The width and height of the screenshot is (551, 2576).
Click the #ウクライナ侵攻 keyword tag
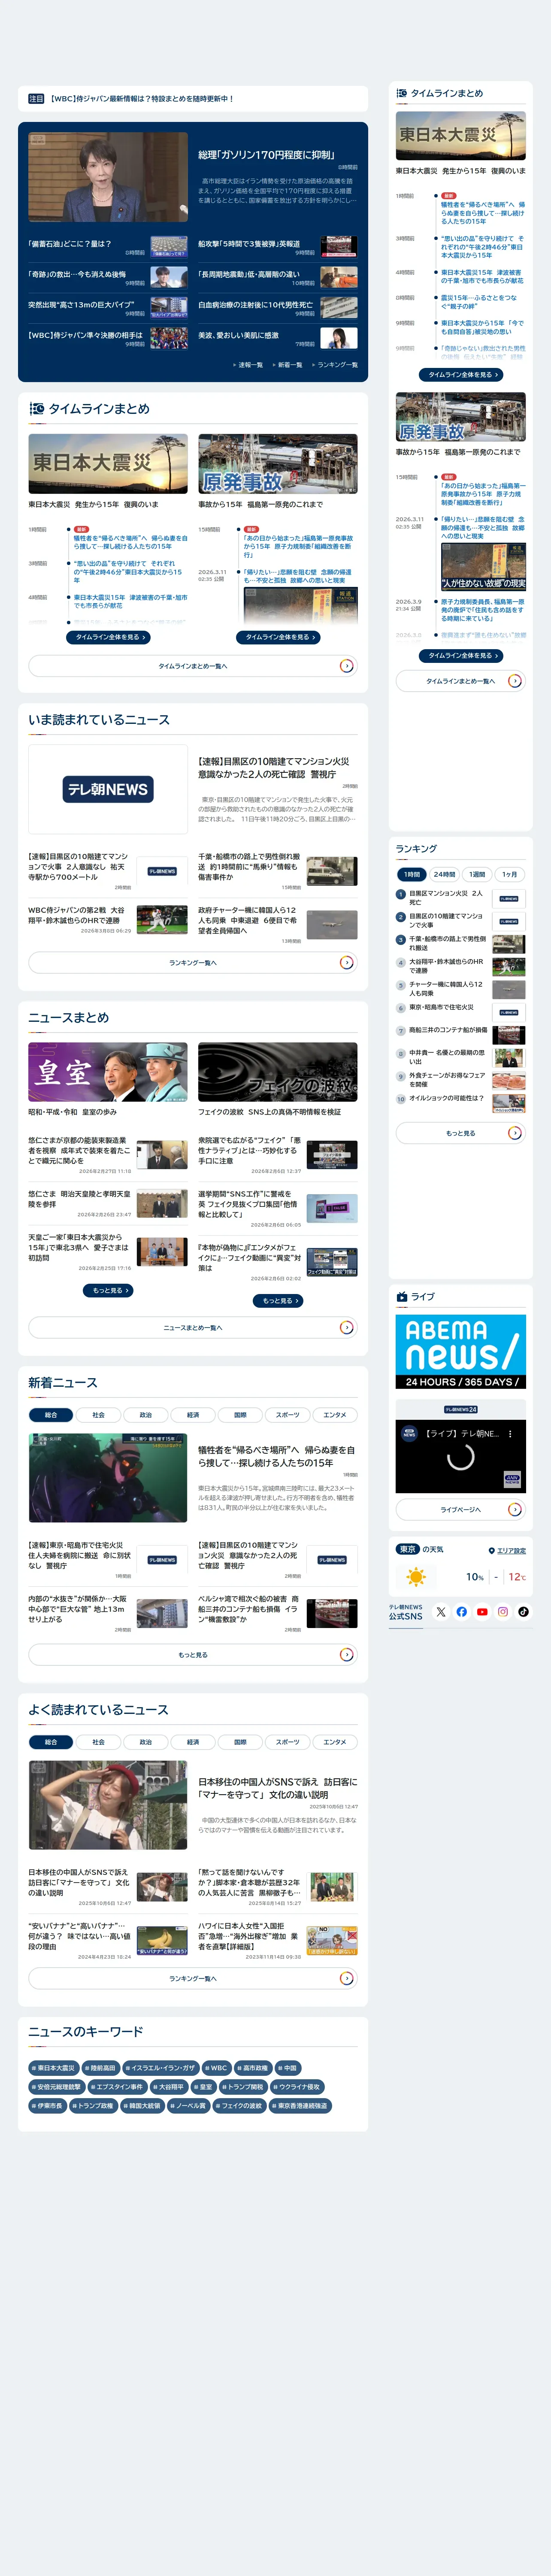pos(297,2087)
